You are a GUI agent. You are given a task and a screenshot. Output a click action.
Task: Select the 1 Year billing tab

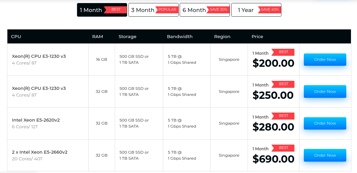coord(246,10)
